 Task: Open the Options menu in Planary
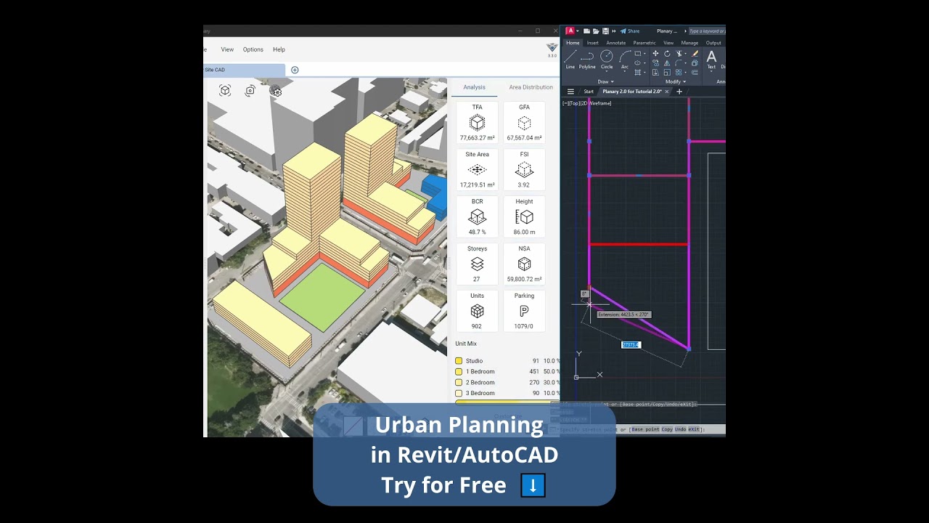(x=253, y=49)
